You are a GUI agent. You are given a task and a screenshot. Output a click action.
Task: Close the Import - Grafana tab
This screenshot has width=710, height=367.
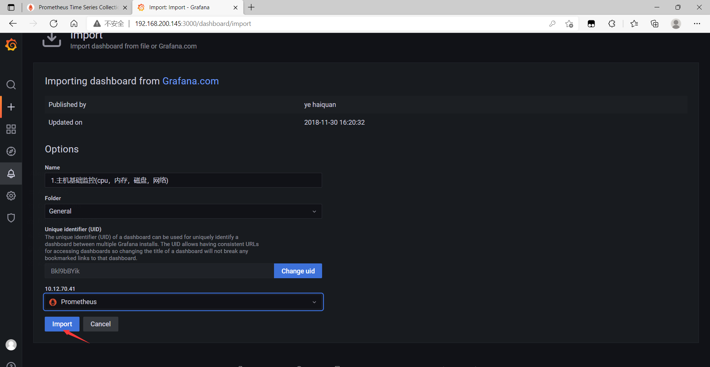(x=236, y=7)
